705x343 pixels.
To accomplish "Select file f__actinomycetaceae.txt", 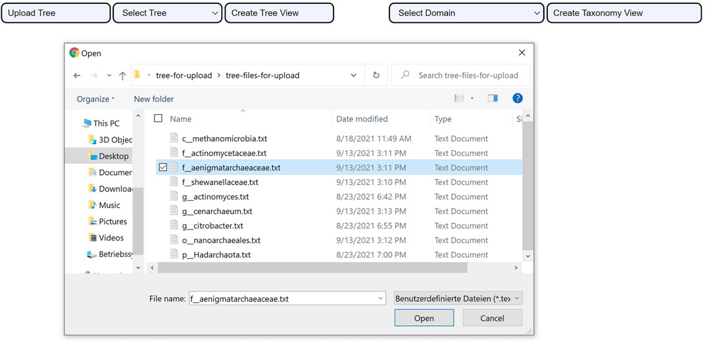I will coord(224,153).
